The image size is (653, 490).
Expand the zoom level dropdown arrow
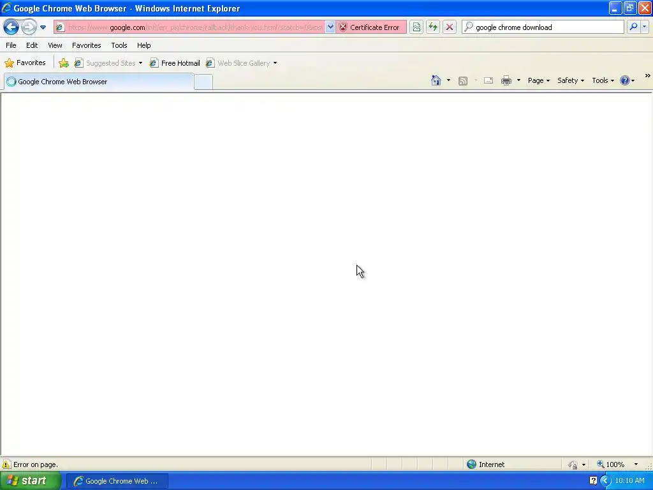[636, 464]
